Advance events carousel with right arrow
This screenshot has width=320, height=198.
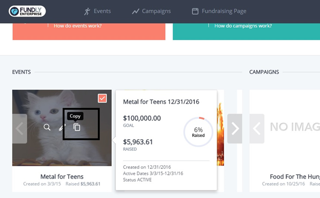tap(235, 129)
